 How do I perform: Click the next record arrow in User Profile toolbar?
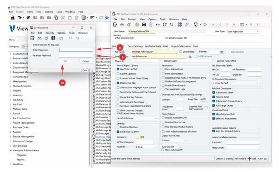pos(227,25)
